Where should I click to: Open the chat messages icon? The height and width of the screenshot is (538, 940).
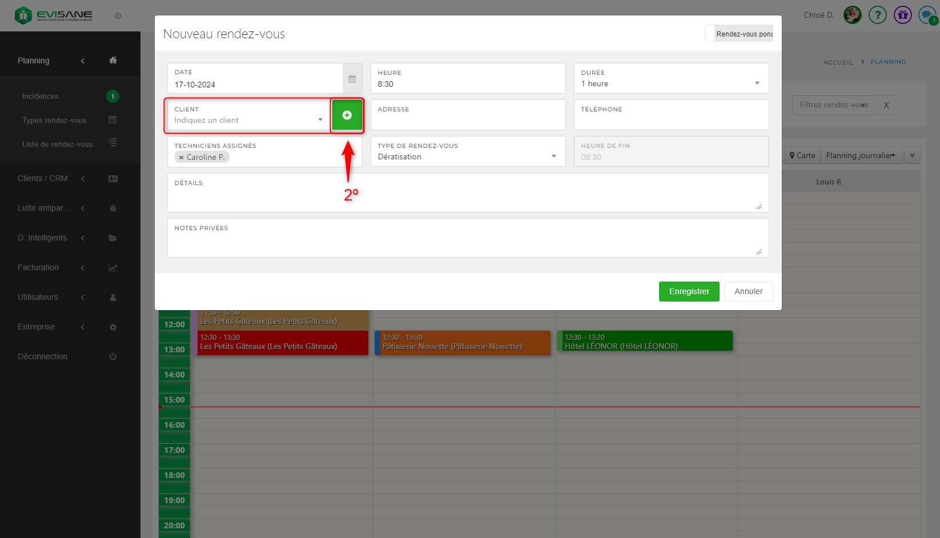point(926,15)
